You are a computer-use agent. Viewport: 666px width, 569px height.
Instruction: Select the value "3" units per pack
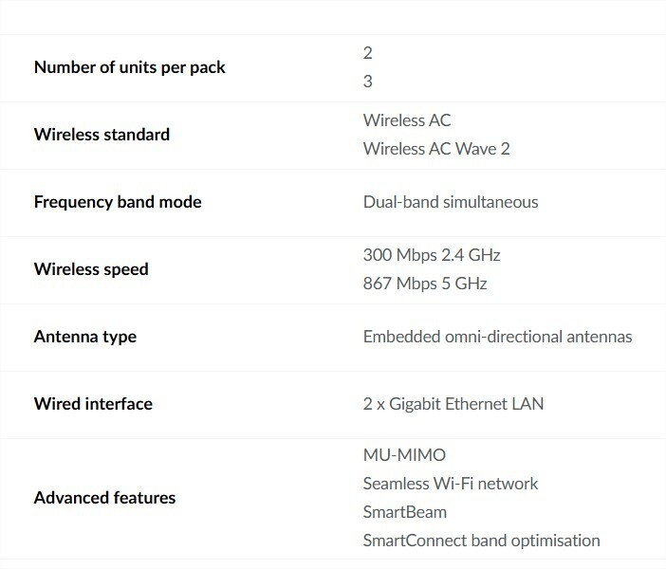(368, 82)
